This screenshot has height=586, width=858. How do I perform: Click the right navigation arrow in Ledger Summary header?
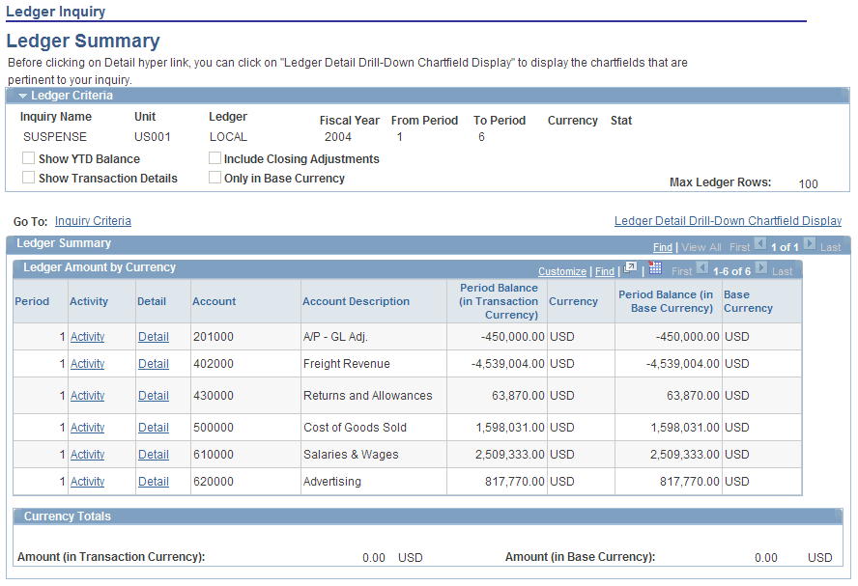coord(810,246)
